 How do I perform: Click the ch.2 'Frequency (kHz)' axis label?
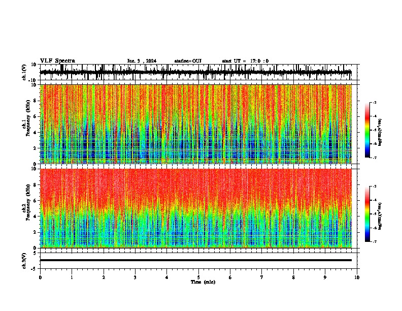(x=28, y=202)
